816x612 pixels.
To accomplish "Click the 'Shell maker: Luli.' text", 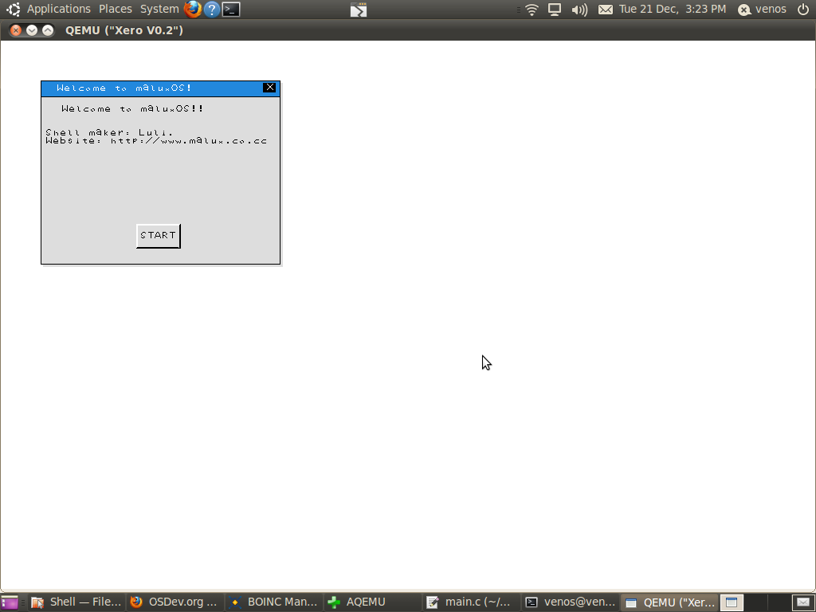I will [x=109, y=132].
